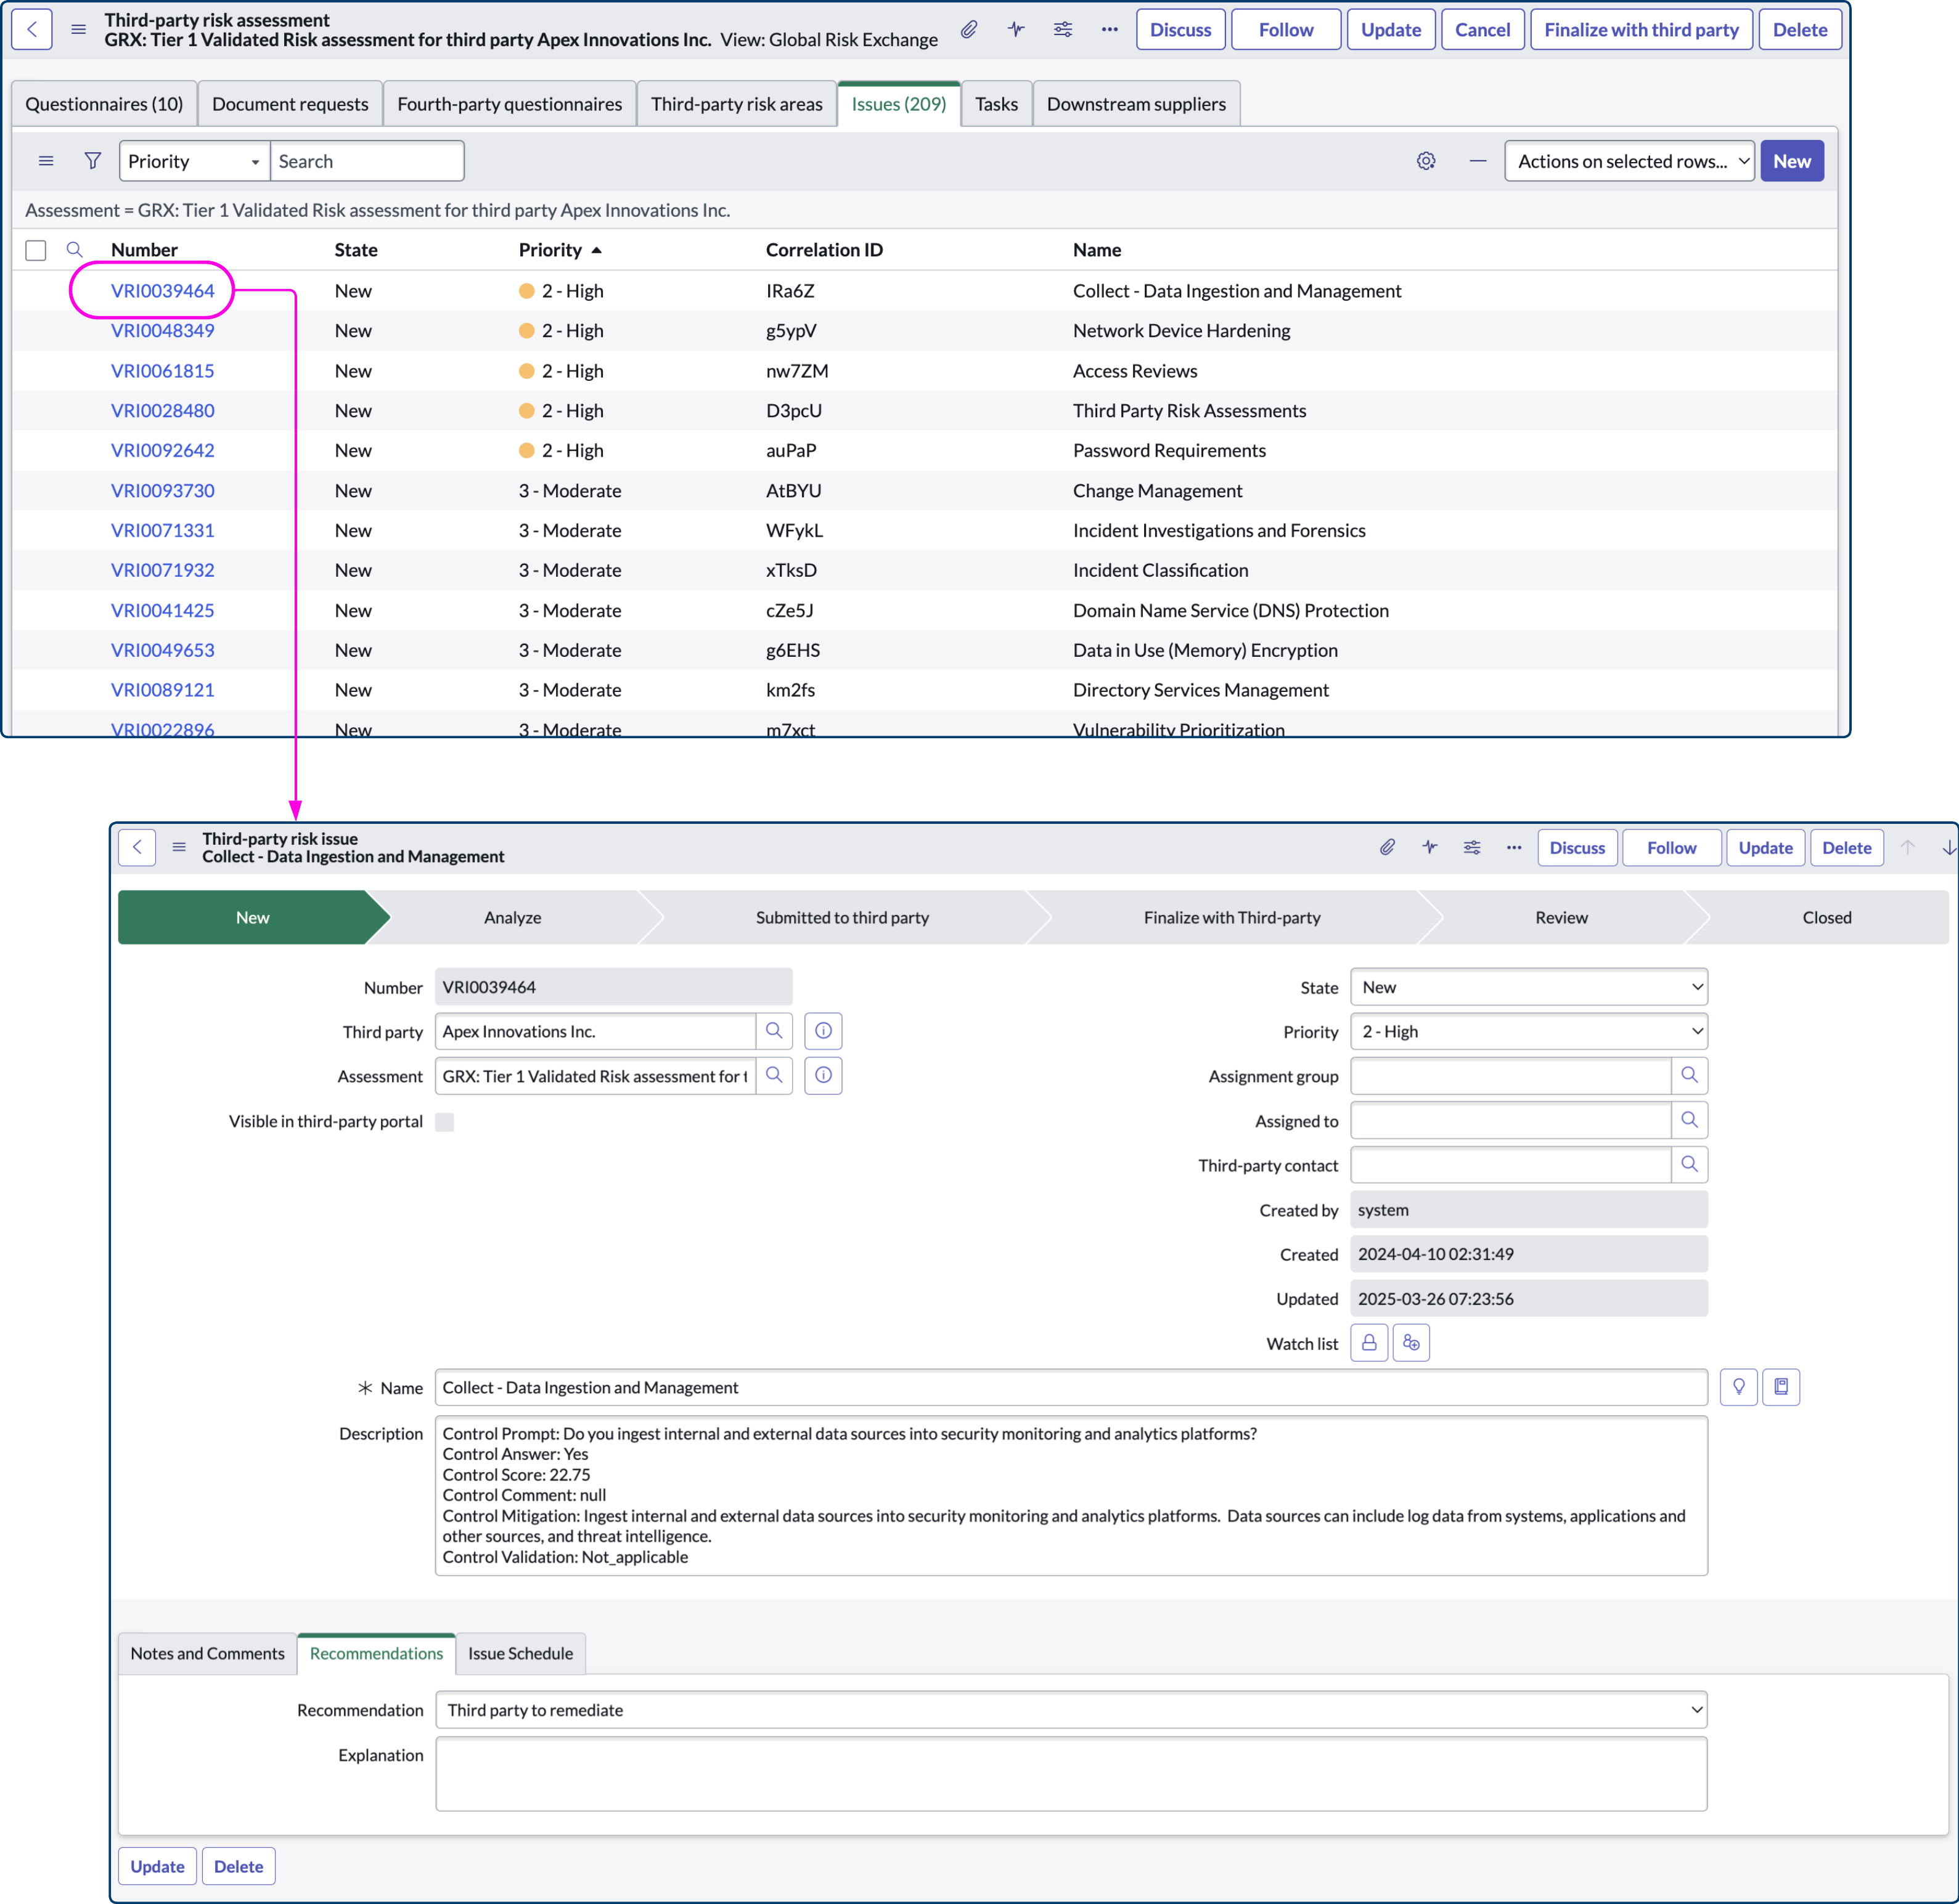This screenshot has width=1959, height=1904.
Task: Open Actions on selected rows dropdown
Action: point(1629,161)
